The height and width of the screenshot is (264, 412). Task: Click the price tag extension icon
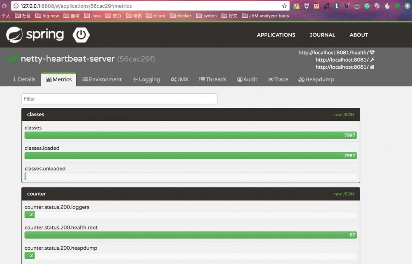(377, 6)
